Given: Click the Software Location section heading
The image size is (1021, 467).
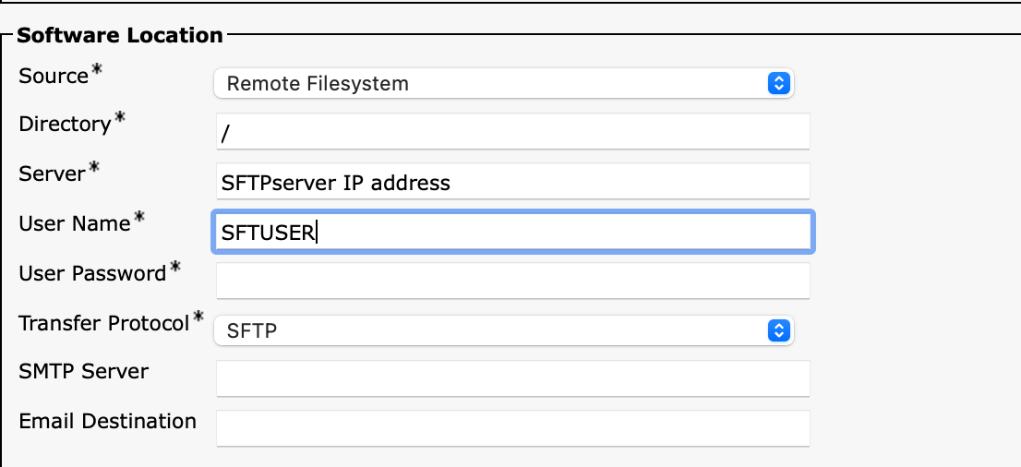Looking at the screenshot, I should (x=120, y=36).
